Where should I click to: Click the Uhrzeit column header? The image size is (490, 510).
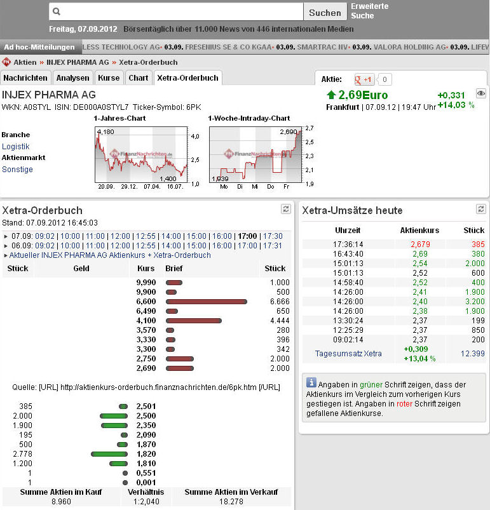tap(348, 231)
